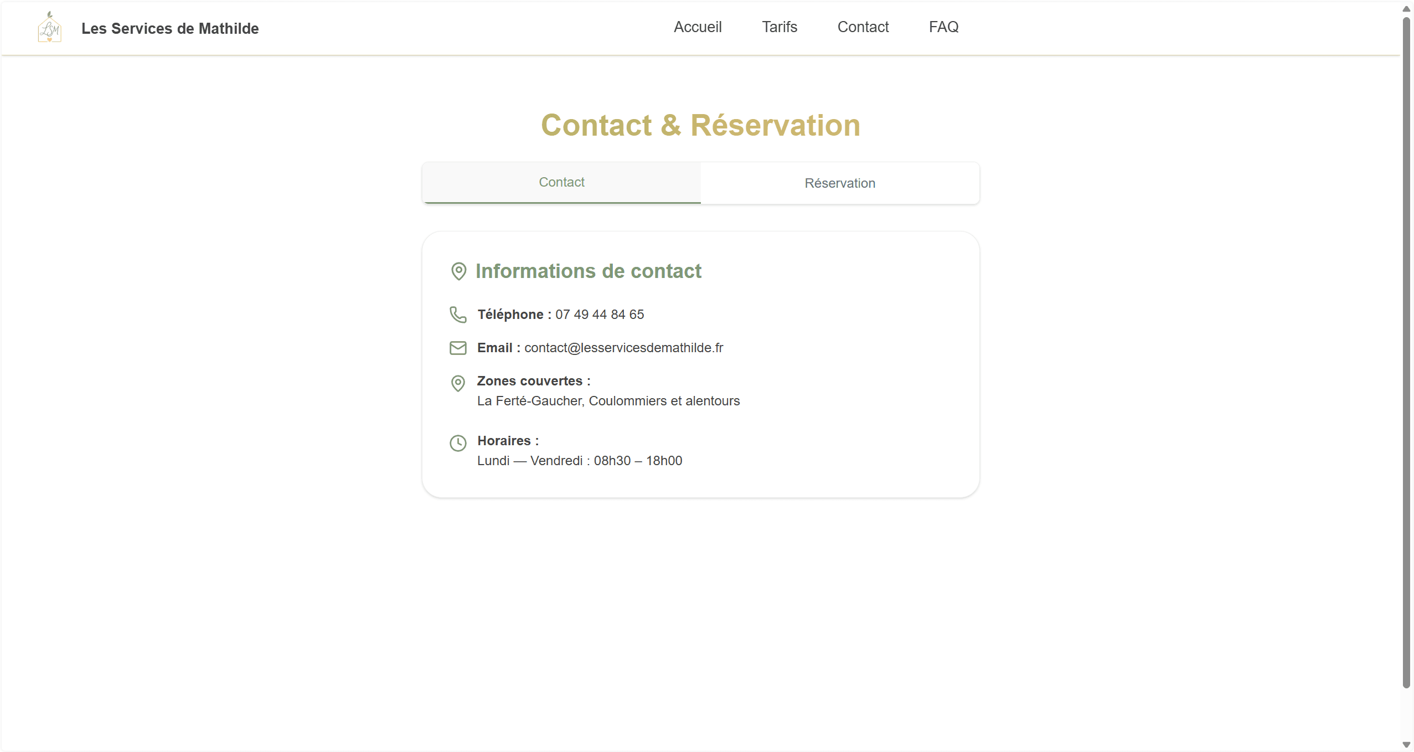The height and width of the screenshot is (752, 1414).
Task: Click the map pin icon beside Informations de contact
Action: click(x=458, y=271)
